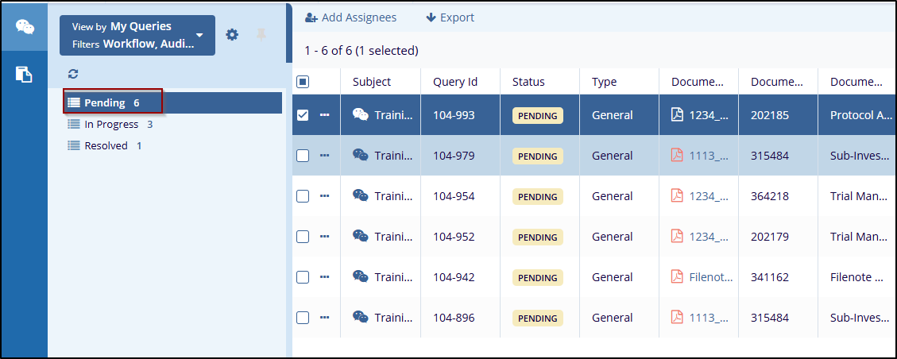Image resolution: width=897 pixels, height=359 pixels.
Task: Open the Queries chat bubbles sidebar icon
Action: coord(25,26)
